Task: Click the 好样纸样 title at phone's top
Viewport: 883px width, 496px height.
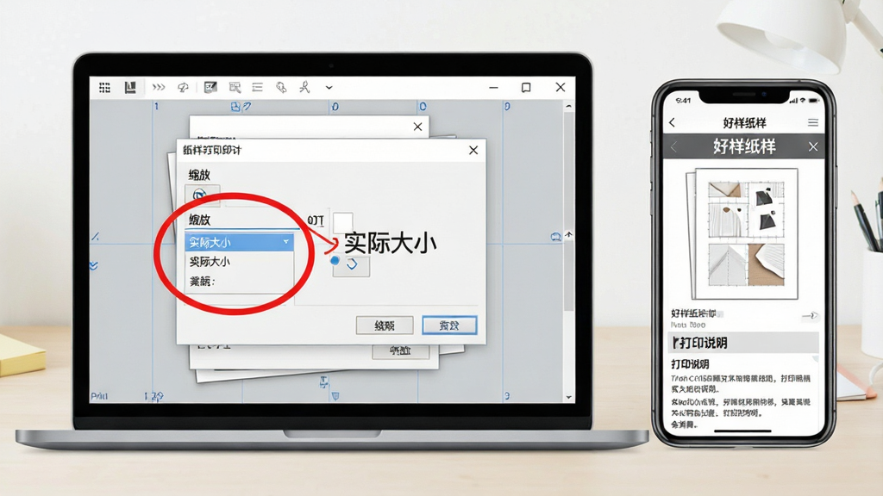Action: coord(744,122)
